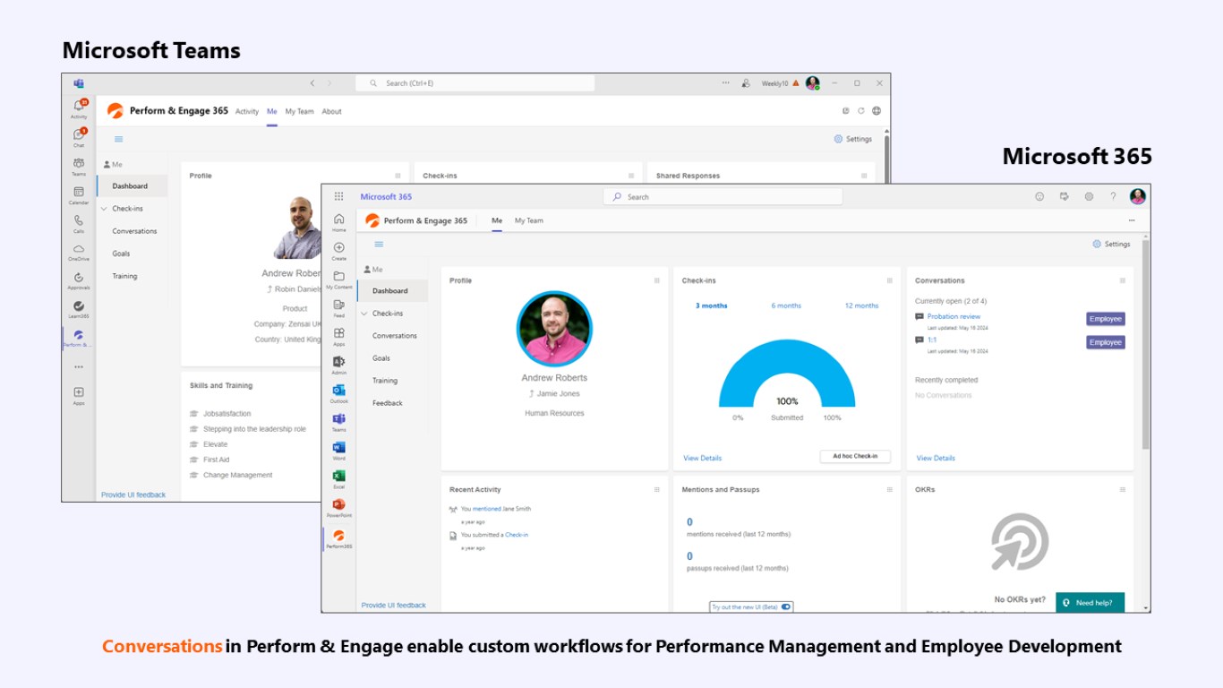Viewport: 1223px width, 688px height.
Task: Open the globe icon in the Teams app header
Action: click(877, 111)
